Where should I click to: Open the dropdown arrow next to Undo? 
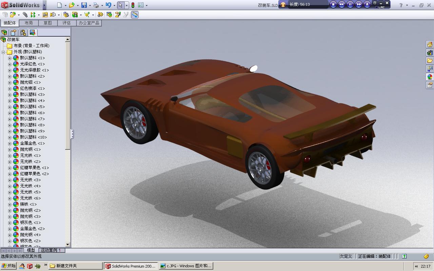click(x=114, y=5)
